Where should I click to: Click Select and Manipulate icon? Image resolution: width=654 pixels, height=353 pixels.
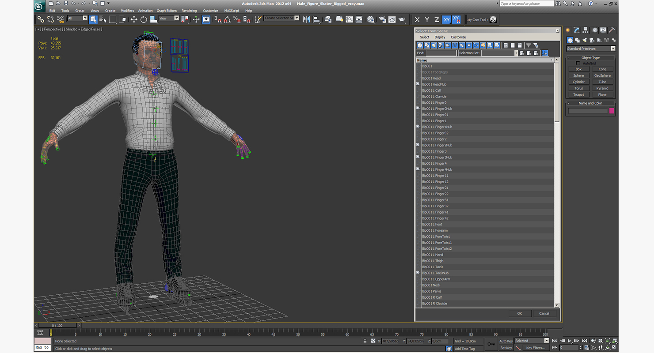click(196, 19)
